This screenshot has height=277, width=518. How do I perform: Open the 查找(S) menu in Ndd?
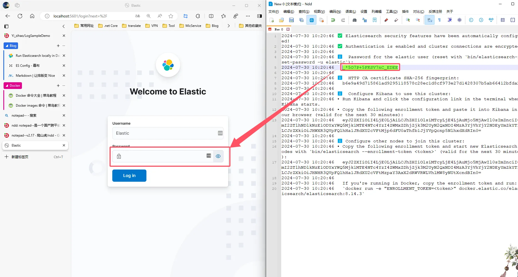(304, 11)
